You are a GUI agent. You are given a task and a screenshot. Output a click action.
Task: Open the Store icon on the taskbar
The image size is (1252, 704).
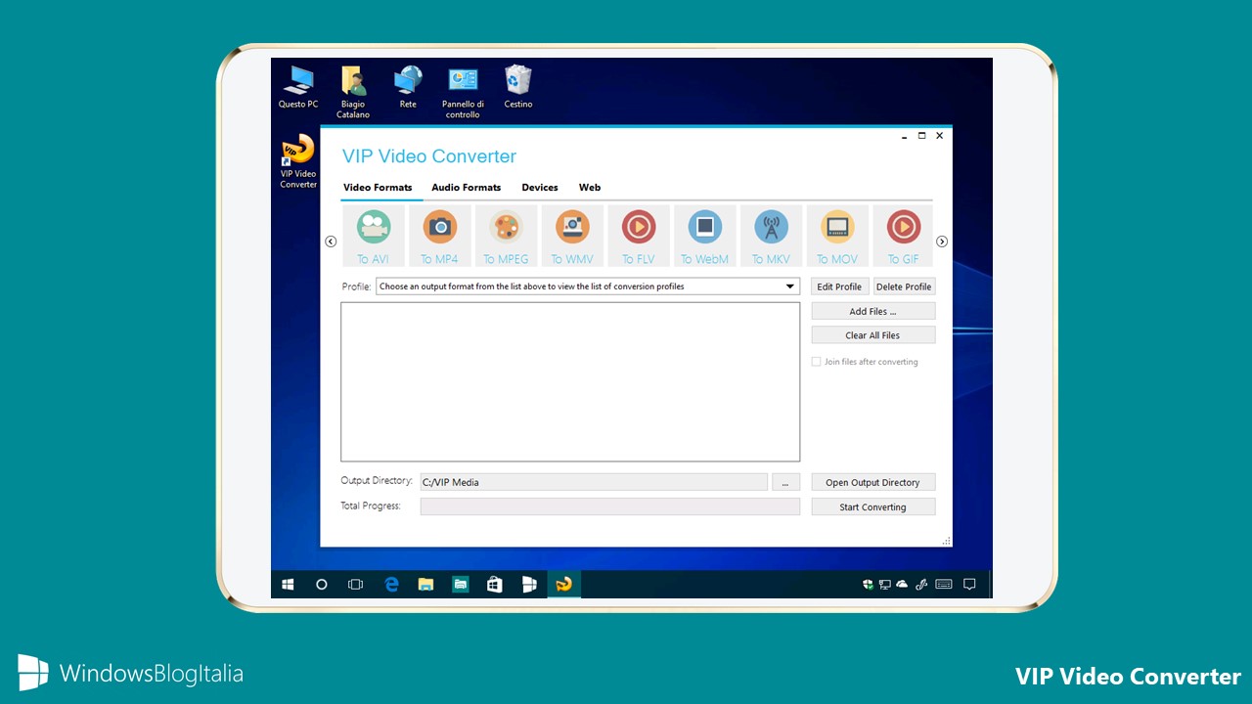click(x=495, y=585)
